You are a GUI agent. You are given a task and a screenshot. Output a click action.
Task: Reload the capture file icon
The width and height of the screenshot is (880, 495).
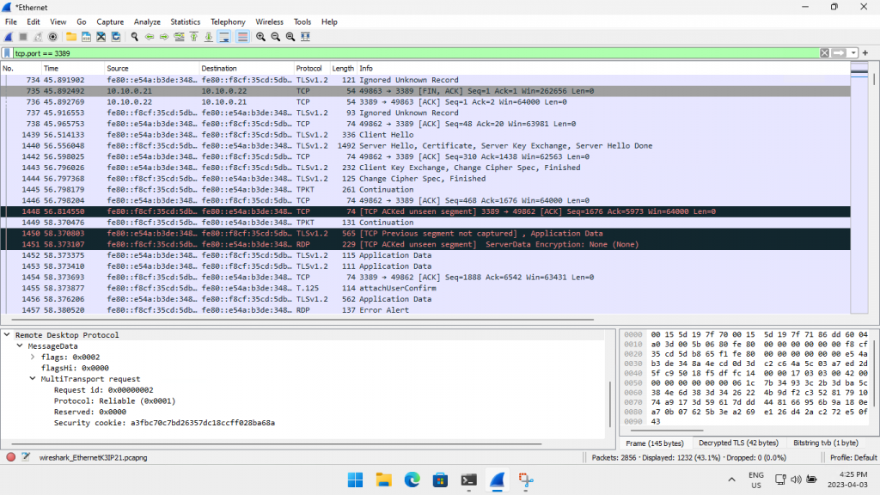[x=115, y=37]
